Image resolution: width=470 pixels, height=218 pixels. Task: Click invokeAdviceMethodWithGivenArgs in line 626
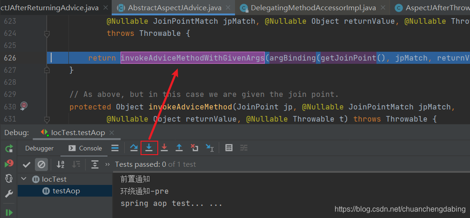pos(193,58)
